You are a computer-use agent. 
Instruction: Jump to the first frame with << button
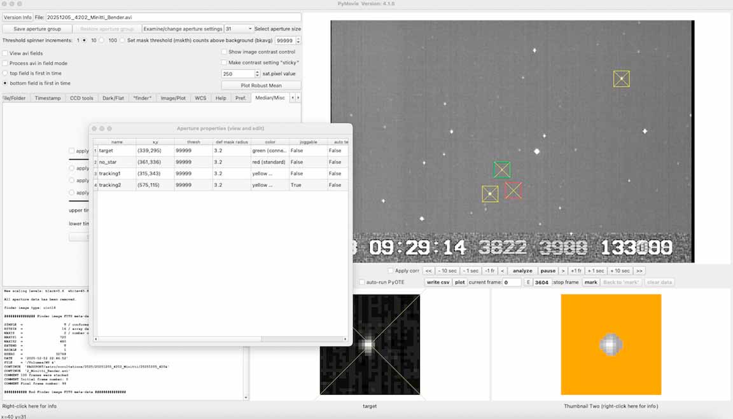point(429,271)
